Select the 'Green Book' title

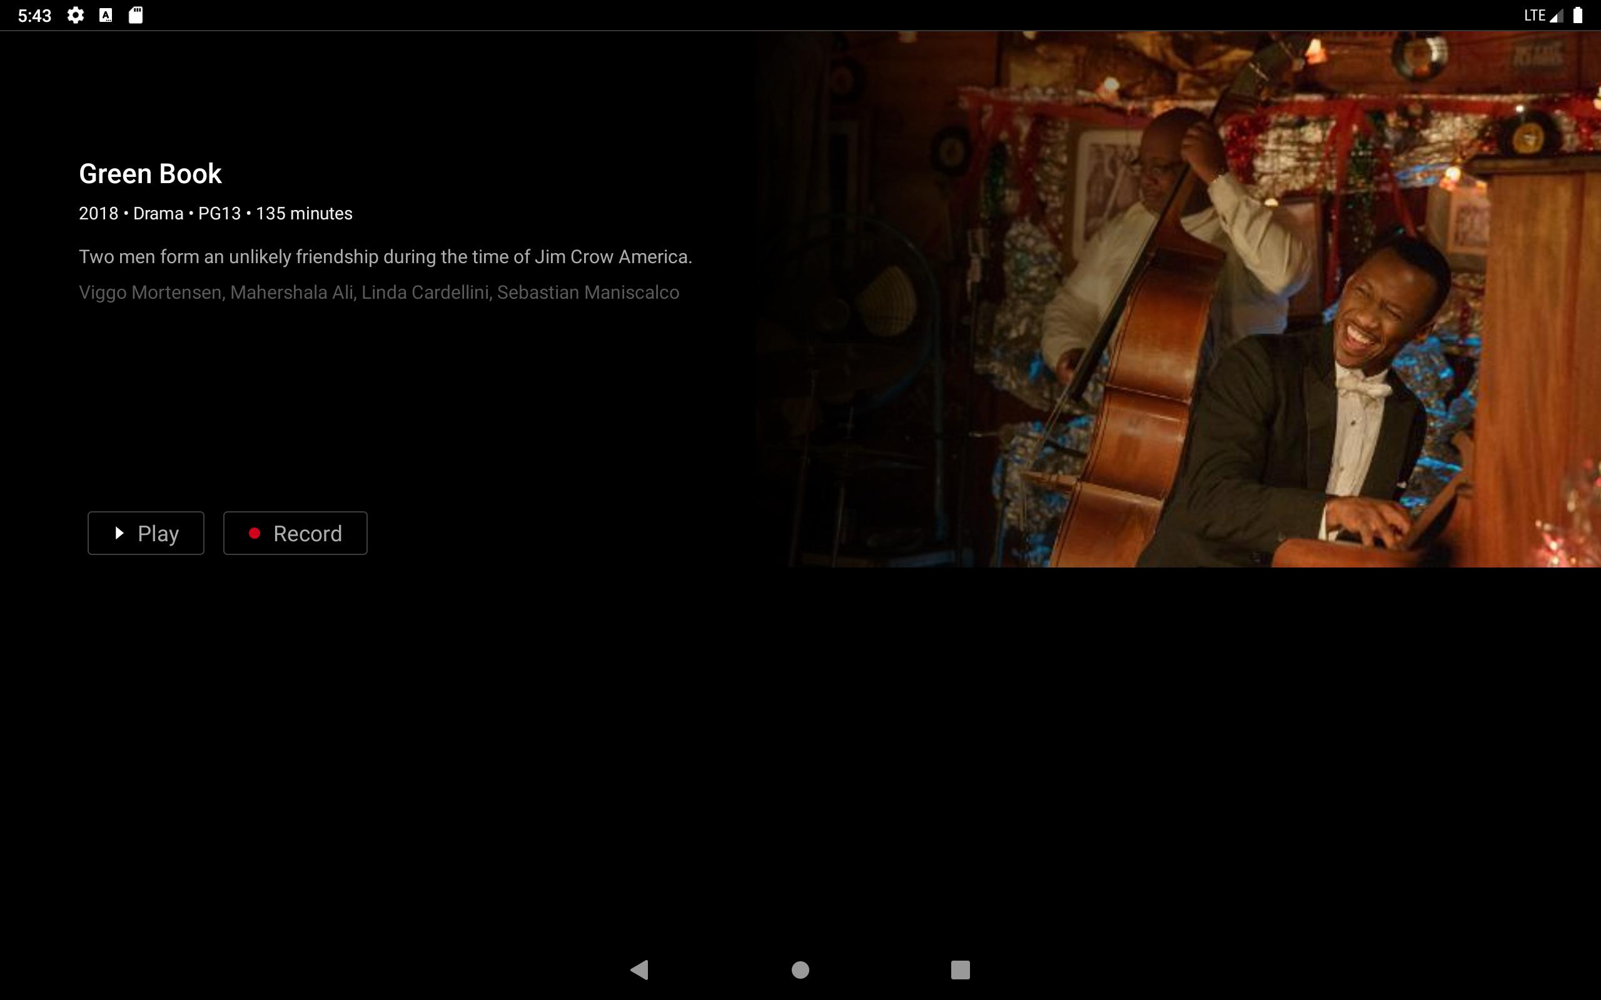tap(150, 173)
